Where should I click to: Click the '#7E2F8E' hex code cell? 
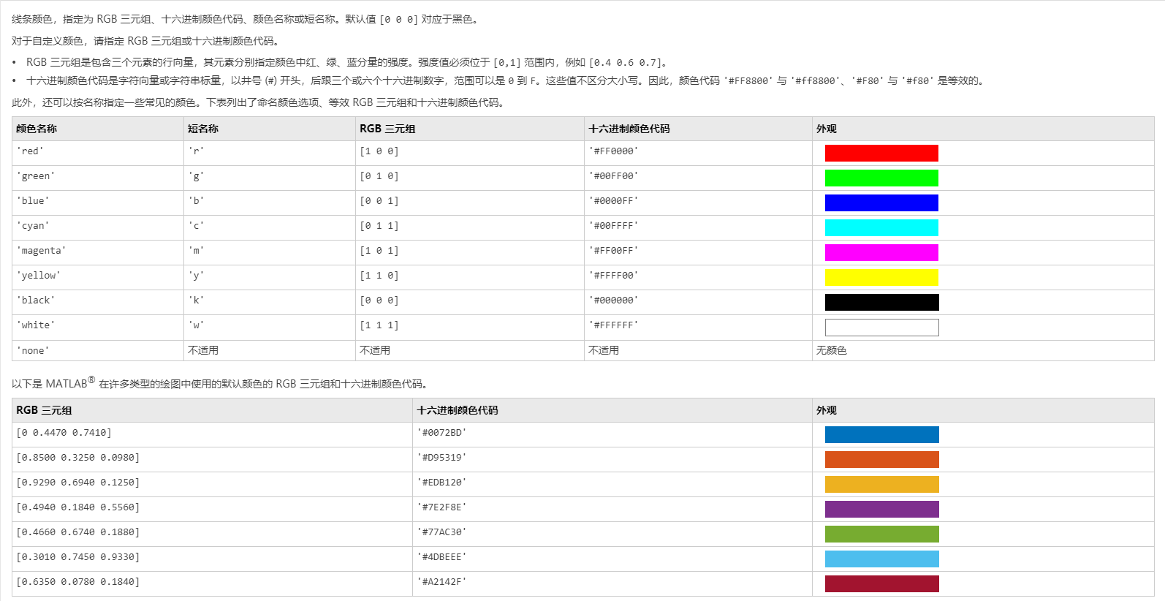612,510
